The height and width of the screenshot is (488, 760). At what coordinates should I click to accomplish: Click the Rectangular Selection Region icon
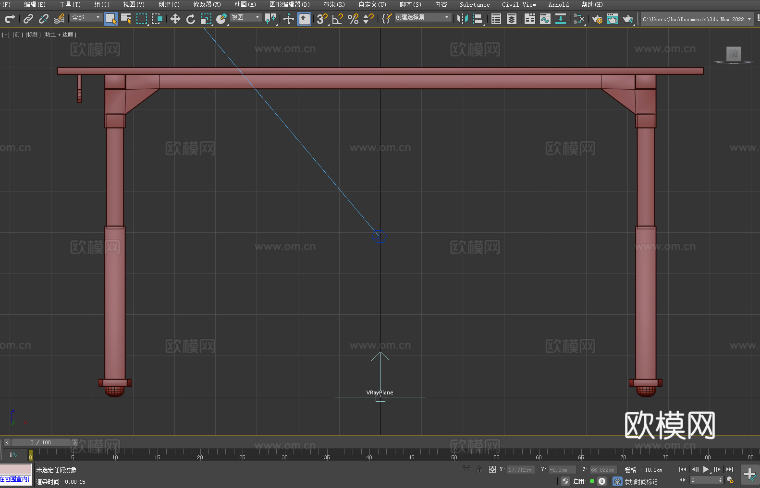pyautogui.click(x=142, y=19)
